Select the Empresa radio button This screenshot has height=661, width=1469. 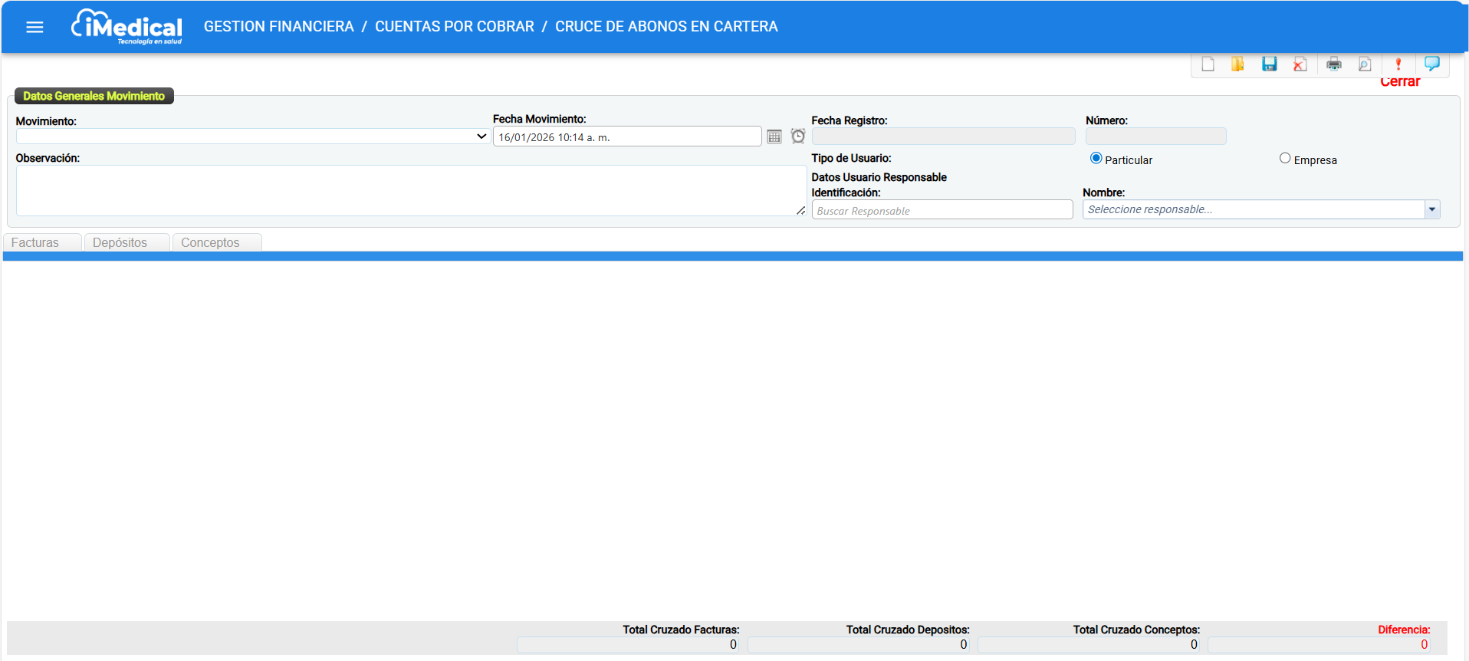point(1285,158)
